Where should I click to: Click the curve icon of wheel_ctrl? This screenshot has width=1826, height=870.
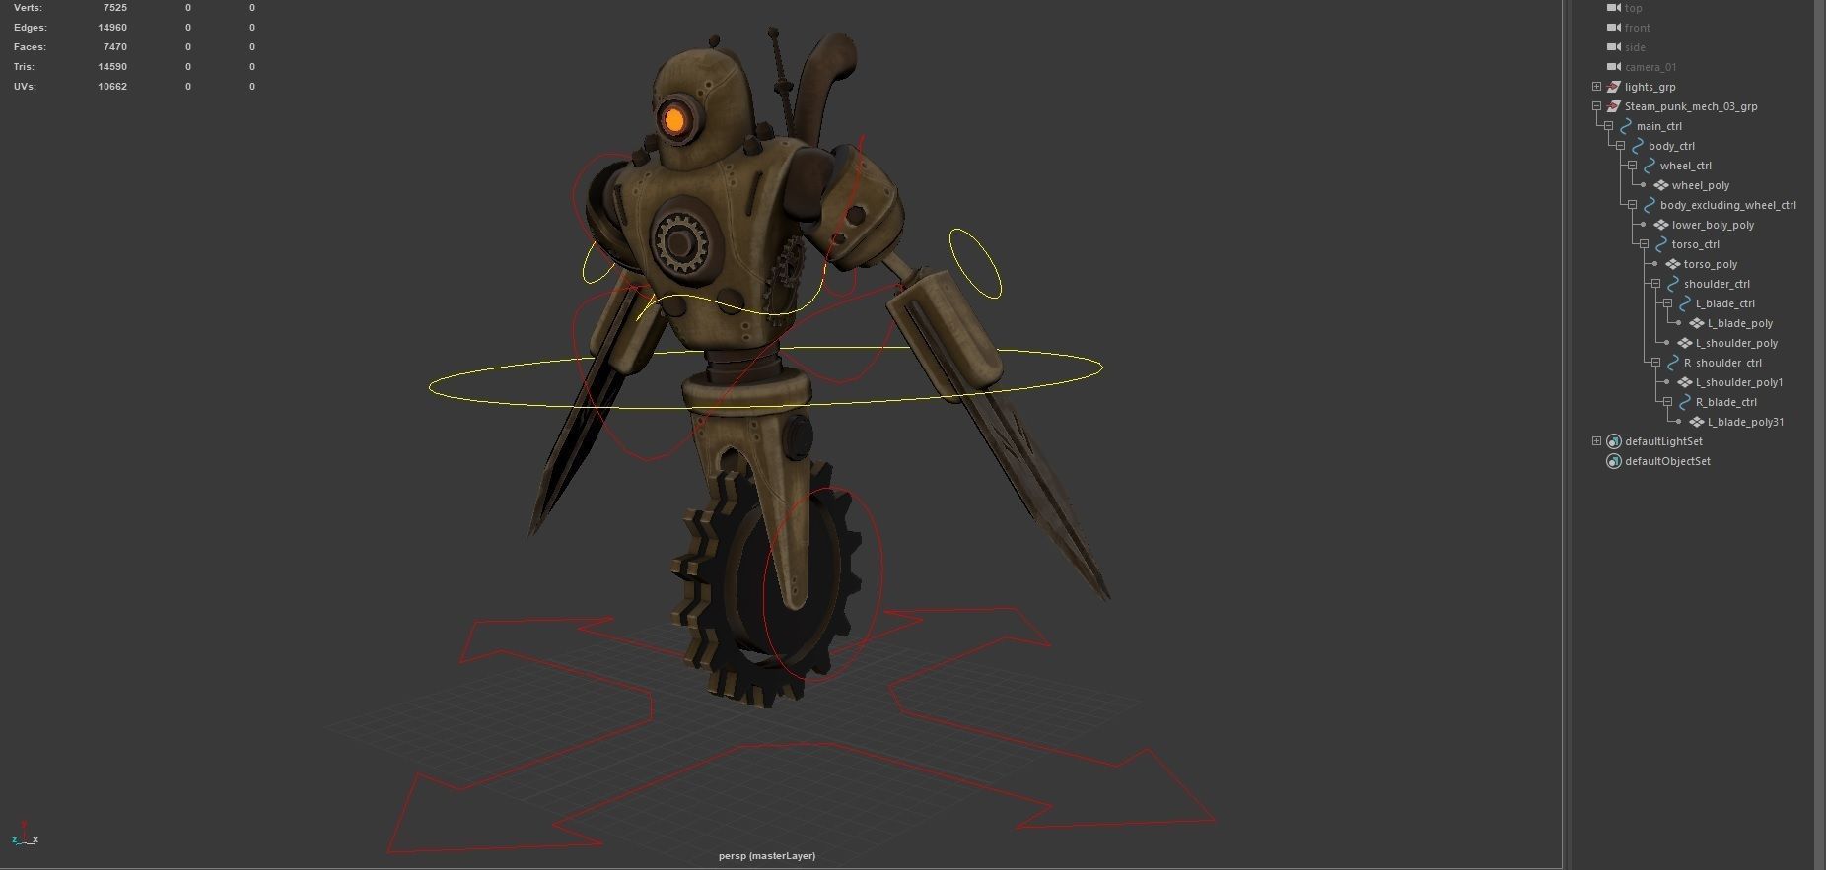[x=1650, y=166]
